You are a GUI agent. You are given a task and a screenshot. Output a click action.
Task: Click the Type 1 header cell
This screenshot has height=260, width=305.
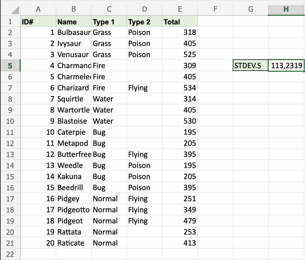coord(109,22)
